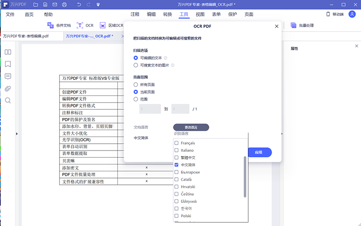Open the attachments paperclip icon
Viewport: 361px width, 226px height.
[x=8, y=89]
